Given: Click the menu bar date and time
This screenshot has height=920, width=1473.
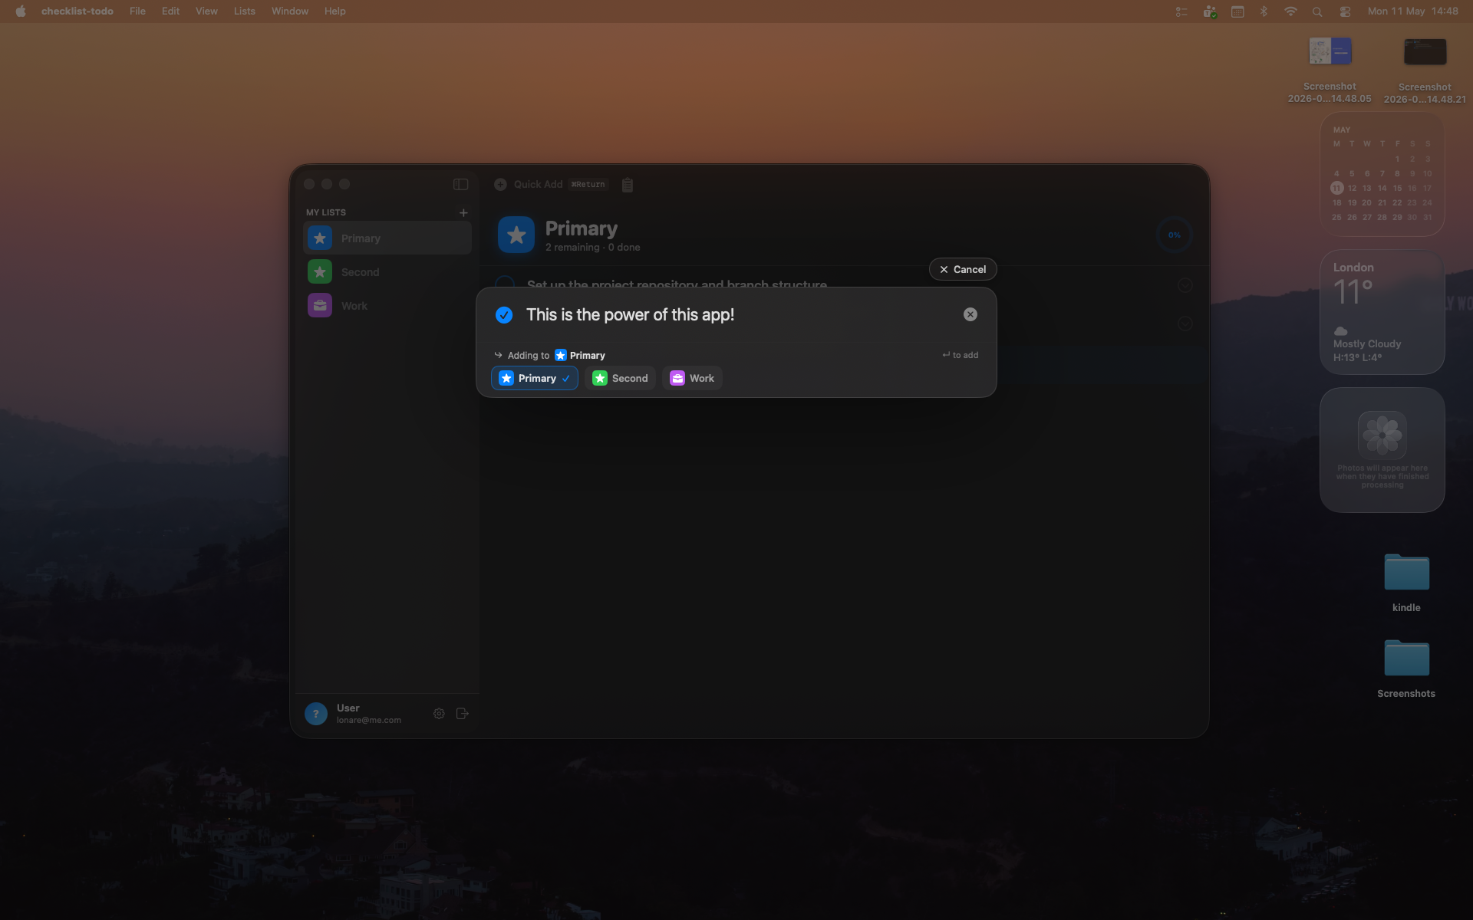Looking at the screenshot, I should [x=1412, y=11].
